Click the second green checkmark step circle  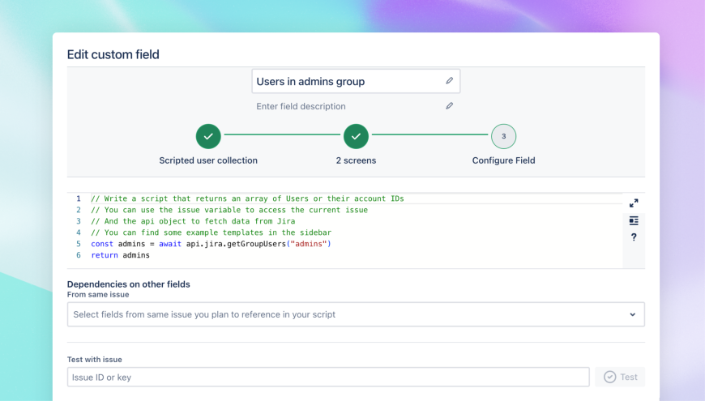click(356, 136)
